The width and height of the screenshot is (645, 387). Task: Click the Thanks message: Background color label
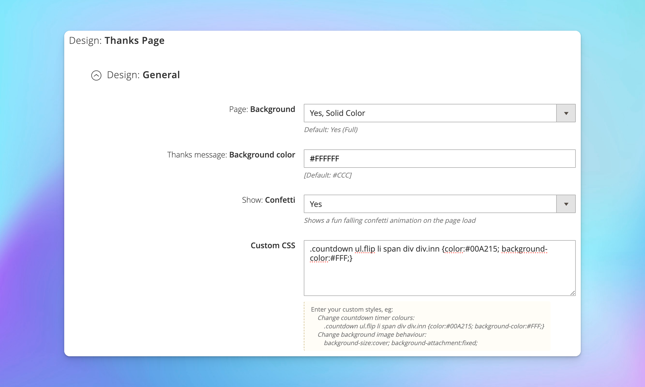pyautogui.click(x=231, y=155)
